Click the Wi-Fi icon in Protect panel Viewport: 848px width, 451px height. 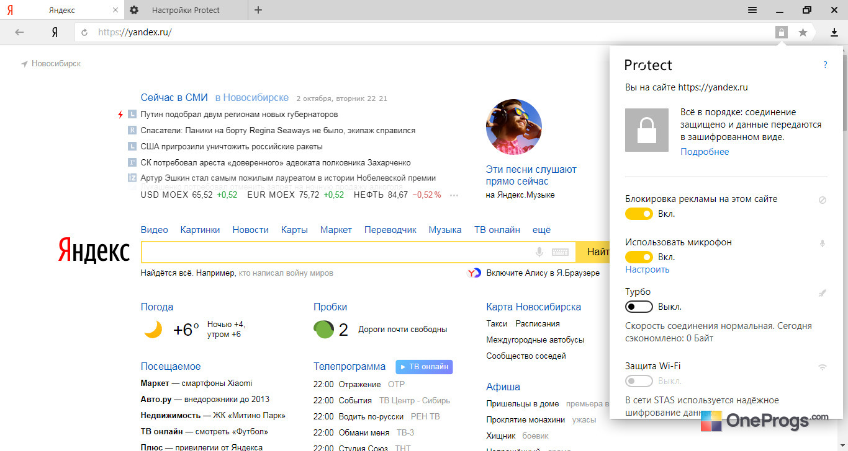coord(823,367)
